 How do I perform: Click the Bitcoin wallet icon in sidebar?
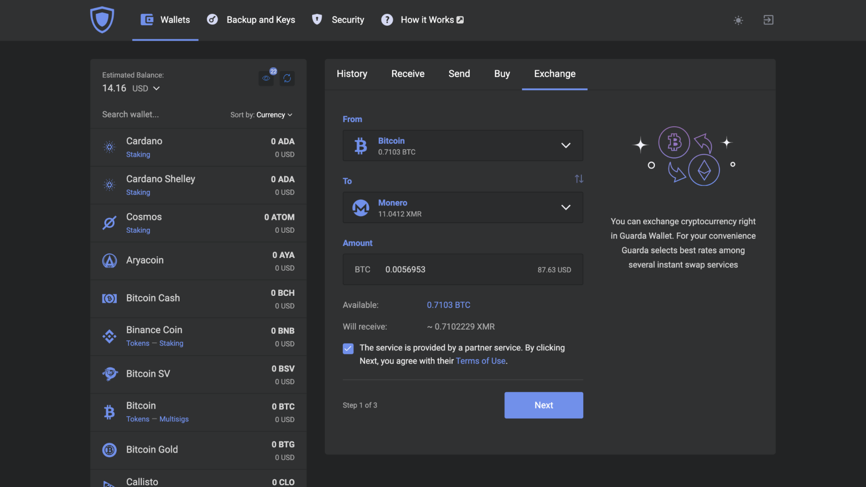point(109,412)
